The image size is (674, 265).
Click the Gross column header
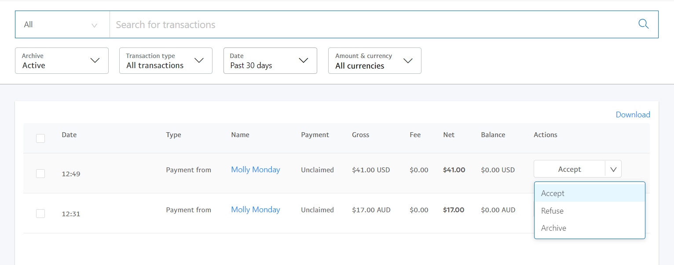(360, 135)
